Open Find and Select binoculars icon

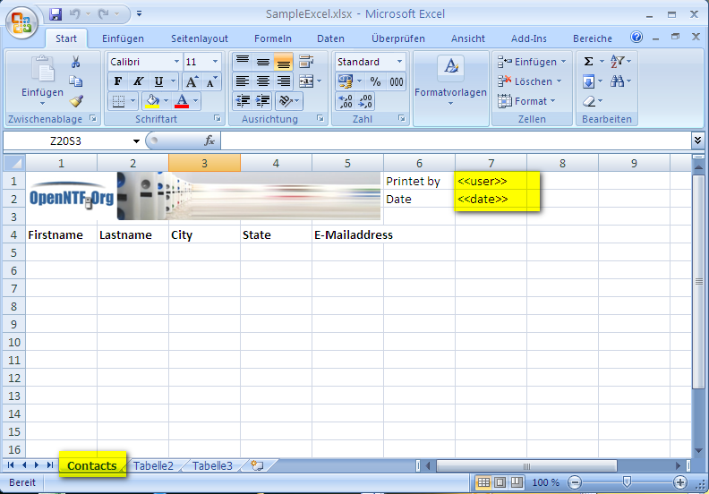(619, 81)
